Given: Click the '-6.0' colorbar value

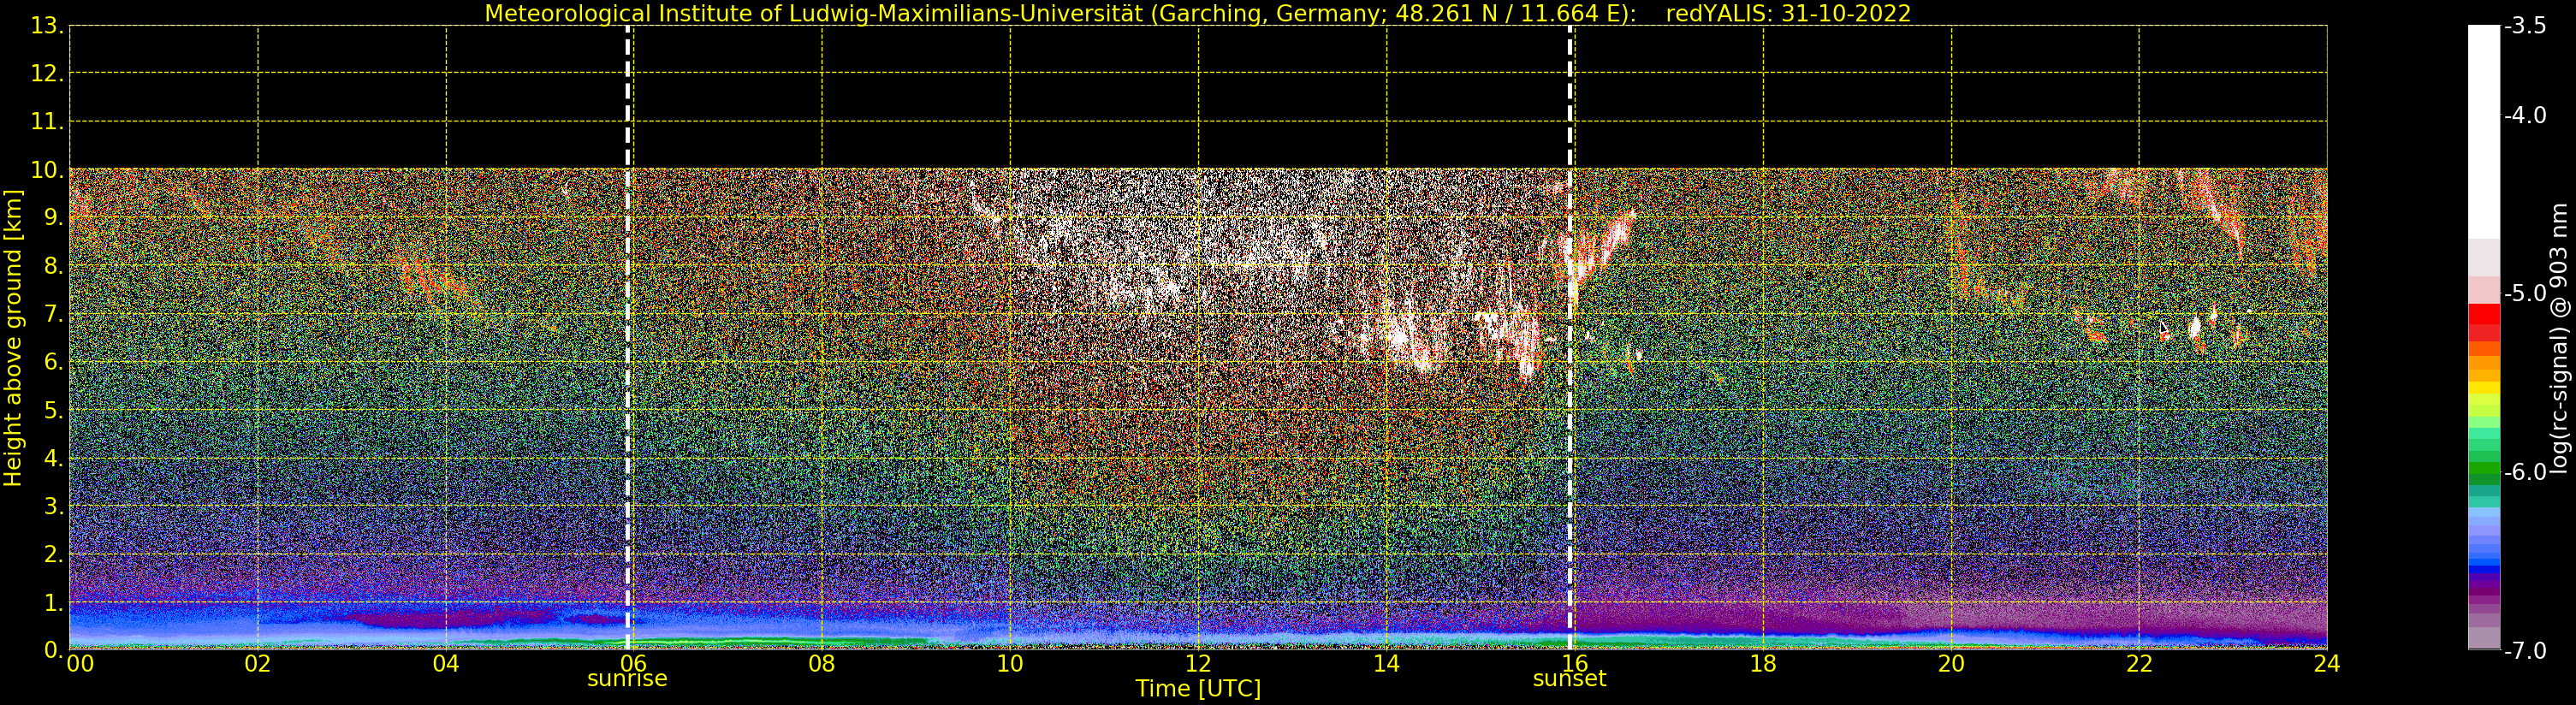Looking at the screenshot, I should click(2524, 472).
